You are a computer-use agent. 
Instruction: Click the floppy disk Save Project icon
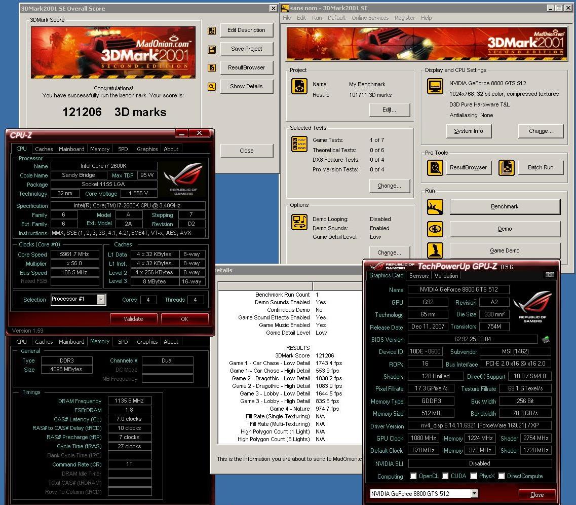click(x=212, y=49)
